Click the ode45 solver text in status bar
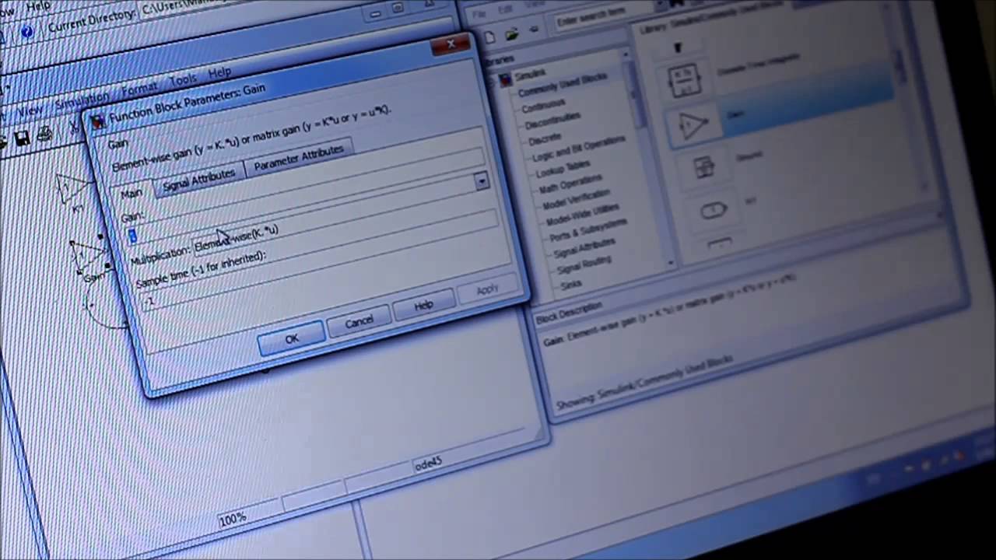Viewport: 996px width, 560px height. pyautogui.click(x=427, y=464)
